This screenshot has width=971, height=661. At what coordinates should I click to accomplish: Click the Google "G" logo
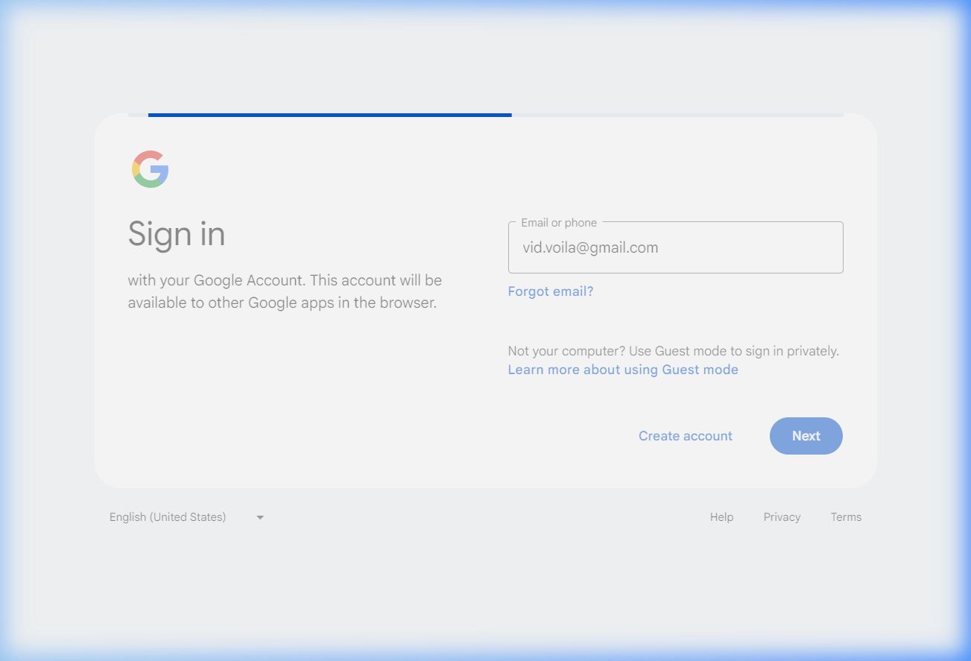[x=151, y=169]
